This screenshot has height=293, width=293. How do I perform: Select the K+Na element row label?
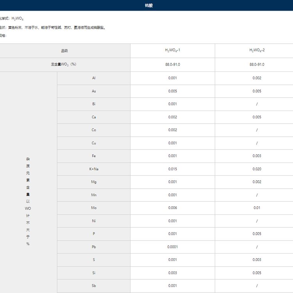(94, 169)
